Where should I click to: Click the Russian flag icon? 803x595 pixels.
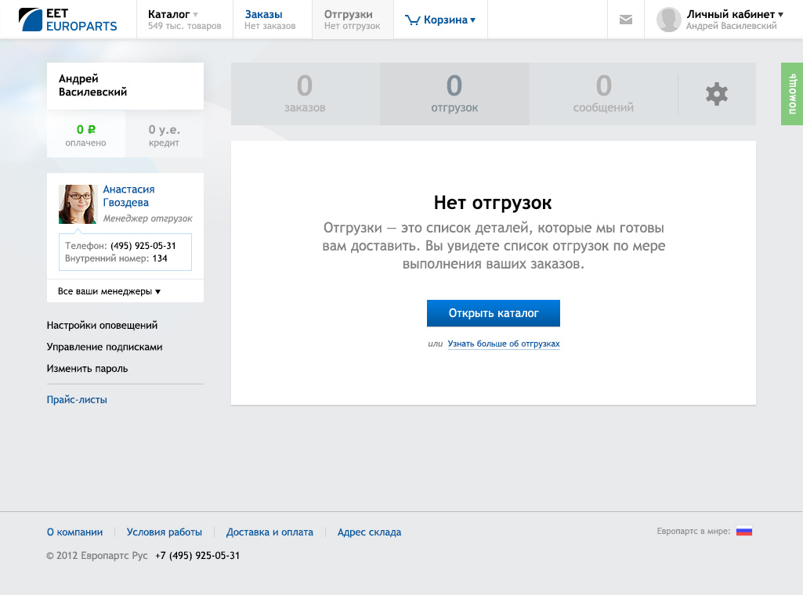(x=744, y=532)
